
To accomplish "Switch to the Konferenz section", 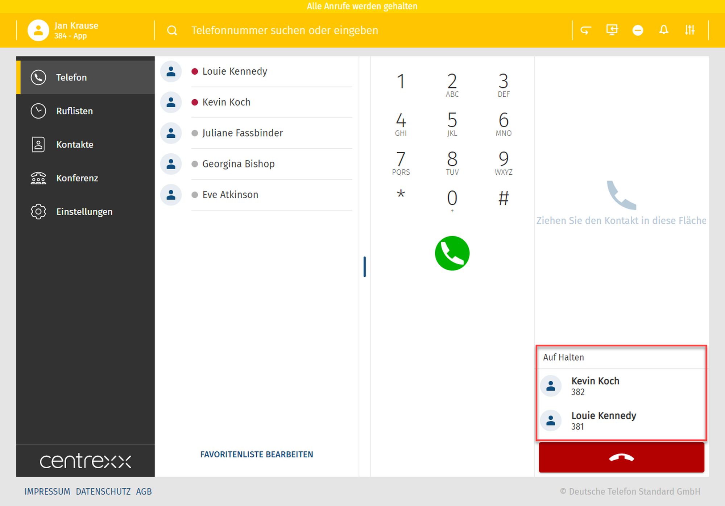I will (x=77, y=178).
